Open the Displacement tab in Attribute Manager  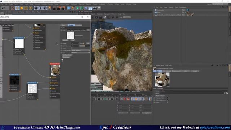(176, 71)
